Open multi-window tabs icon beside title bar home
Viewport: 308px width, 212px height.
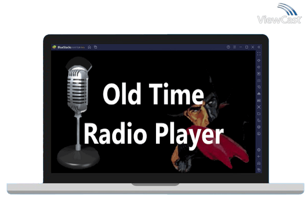(96, 47)
